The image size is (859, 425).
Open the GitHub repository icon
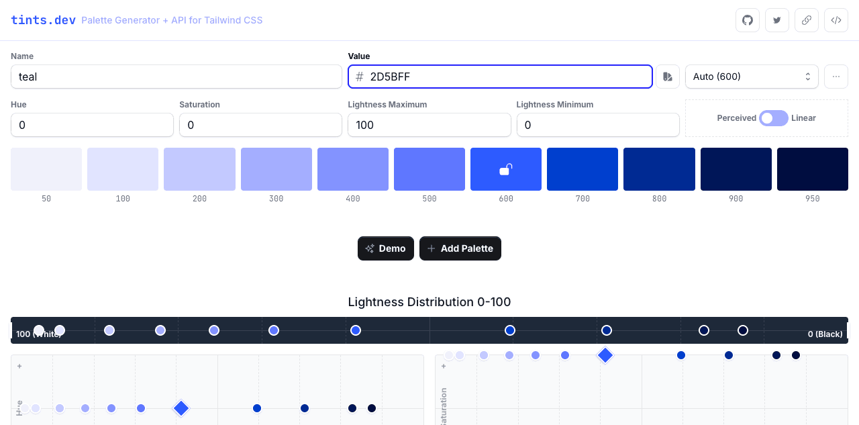coord(748,20)
